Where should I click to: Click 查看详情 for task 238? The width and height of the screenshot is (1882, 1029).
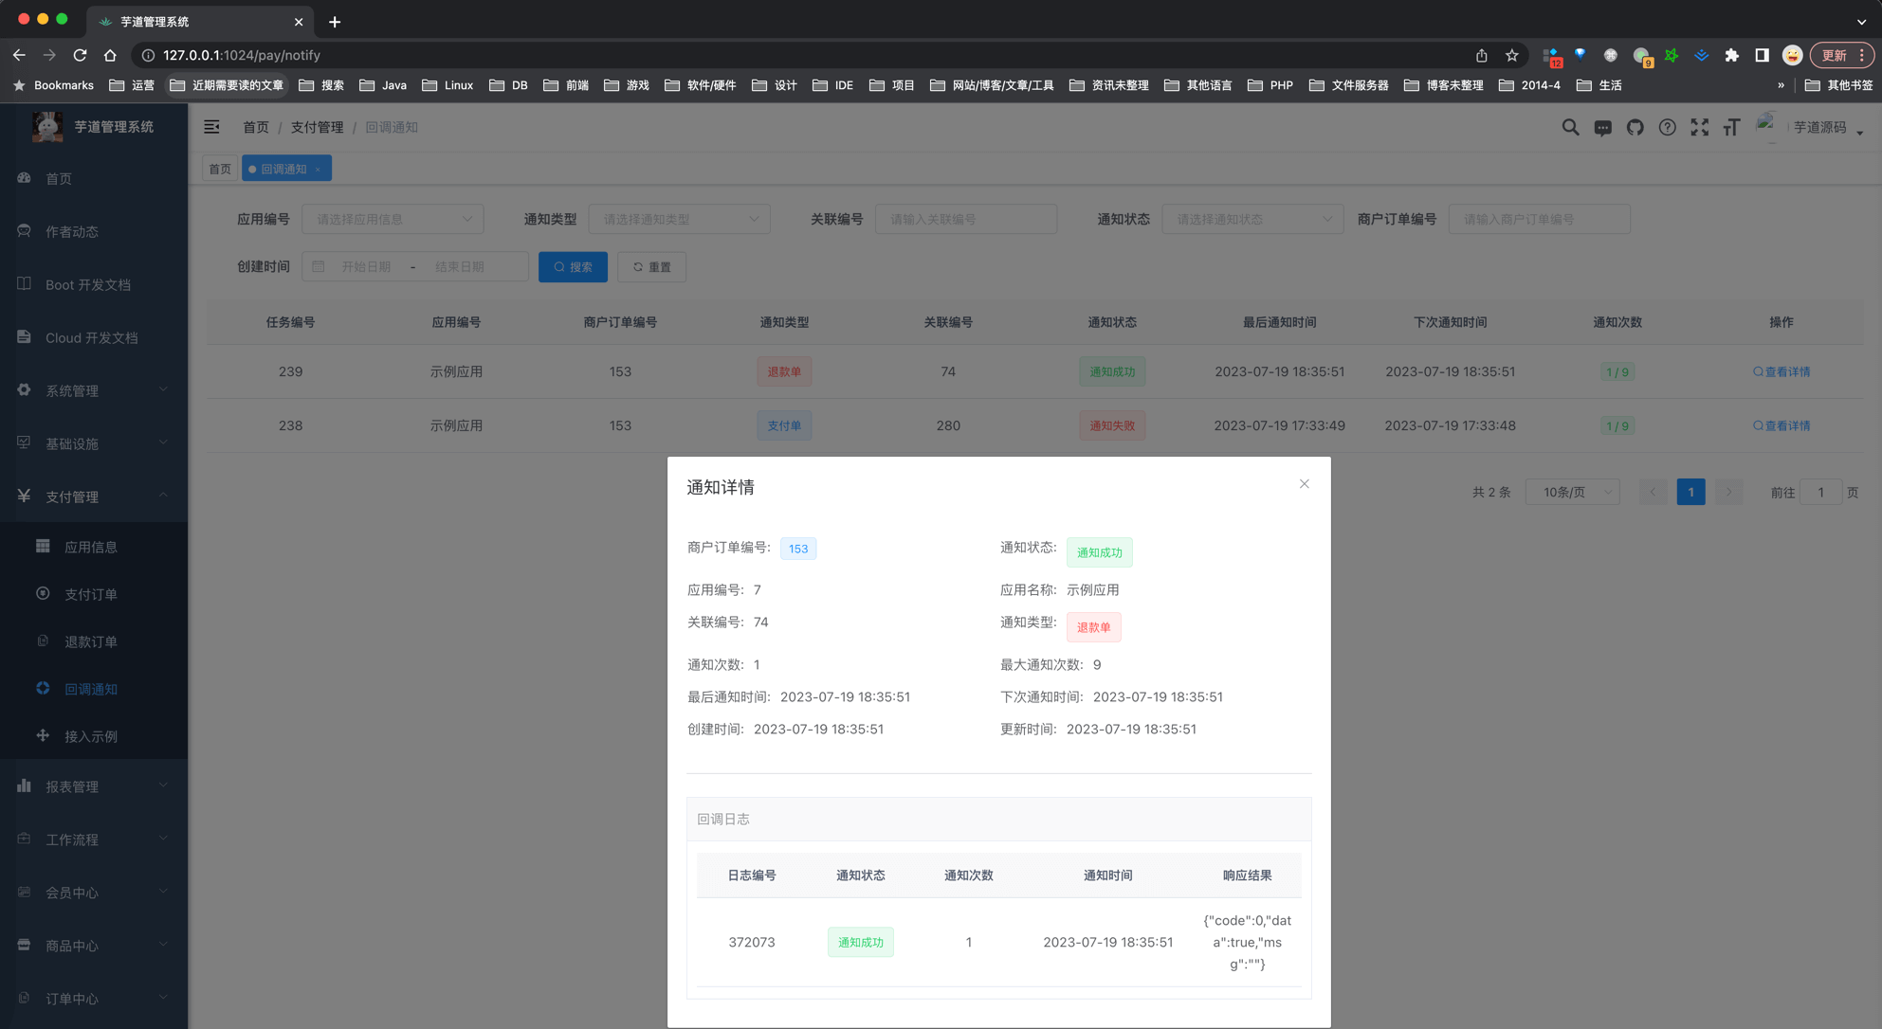[1781, 425]
